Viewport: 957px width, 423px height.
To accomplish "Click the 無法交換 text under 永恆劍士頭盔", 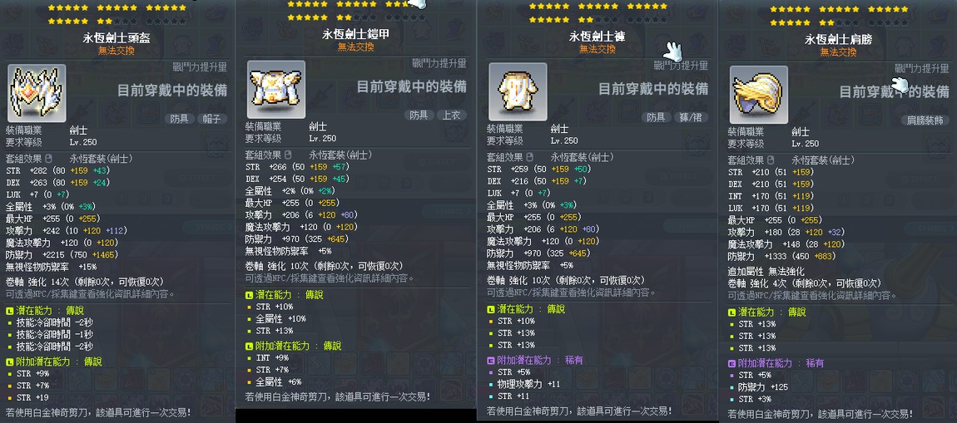I will pos(117,50).
